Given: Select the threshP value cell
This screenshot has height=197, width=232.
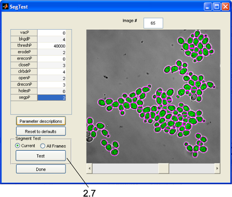Looking at the screenshot, I should tap(51, 46).
